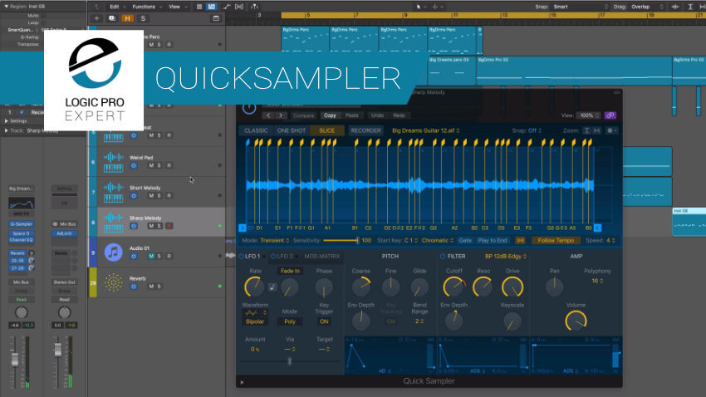This screenshot has width=706, height=397.
Task: Open the Bend Range value stepper
Action: (x=419, y=321)
